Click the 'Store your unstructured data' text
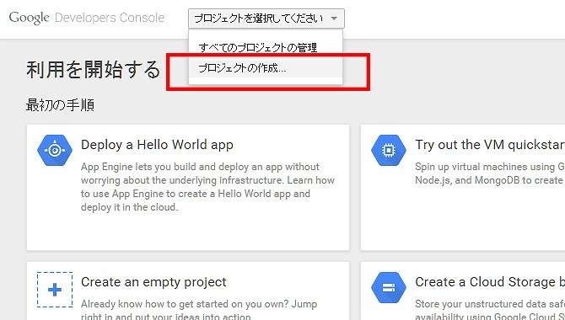The width and height of the screenshot is (565, 320). click(490, 309)
